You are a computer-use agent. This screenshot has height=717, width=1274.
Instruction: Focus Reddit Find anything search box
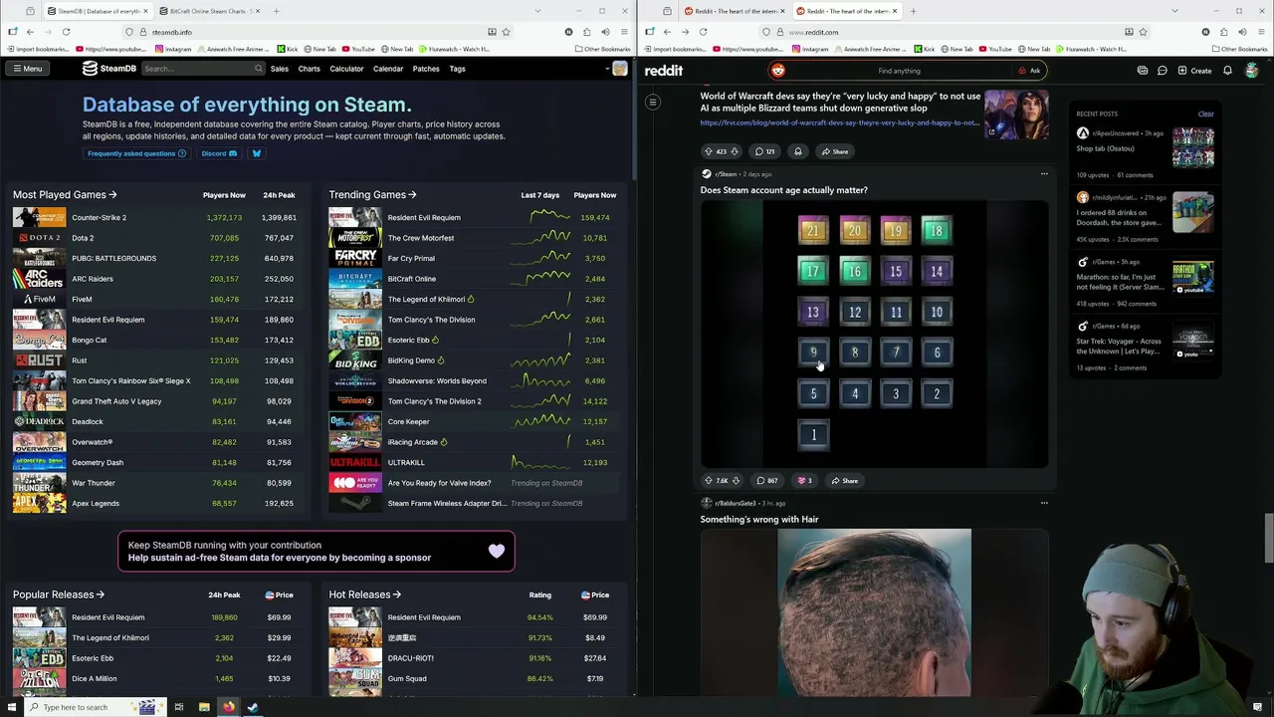(x=898, y=71)
